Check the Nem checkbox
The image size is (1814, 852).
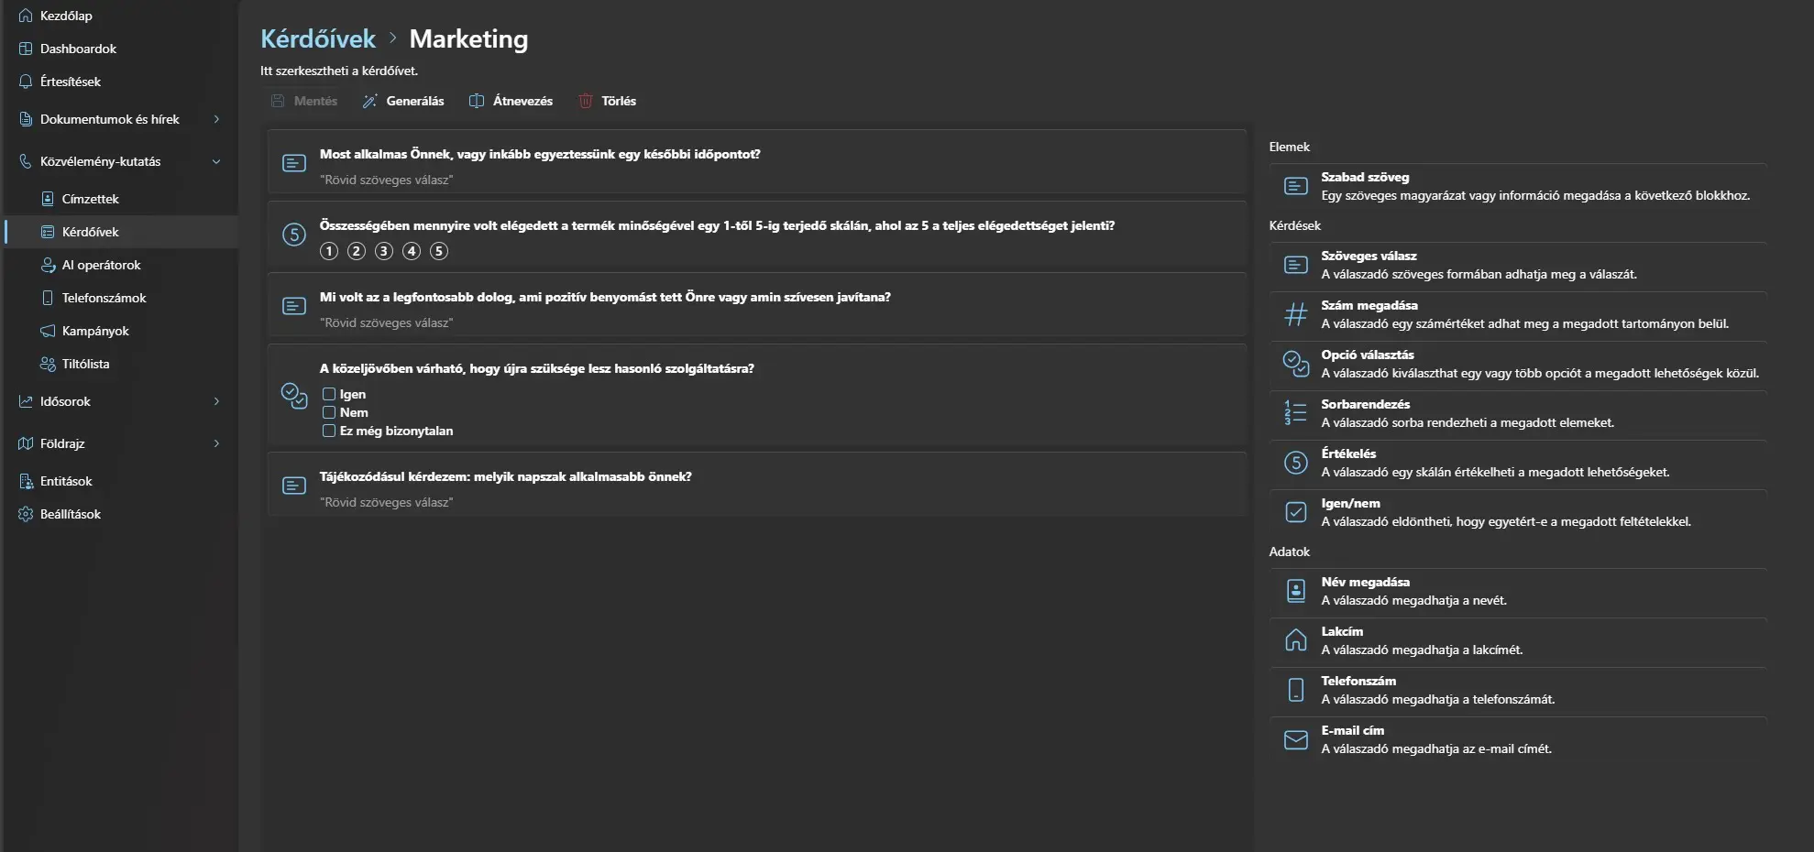point(329,412)
